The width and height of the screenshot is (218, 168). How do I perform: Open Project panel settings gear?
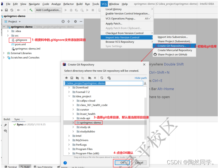click(x=75, y=21)
